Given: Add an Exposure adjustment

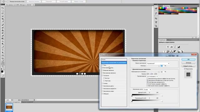Looking at the screenshot, I should (x=178, y=47).
